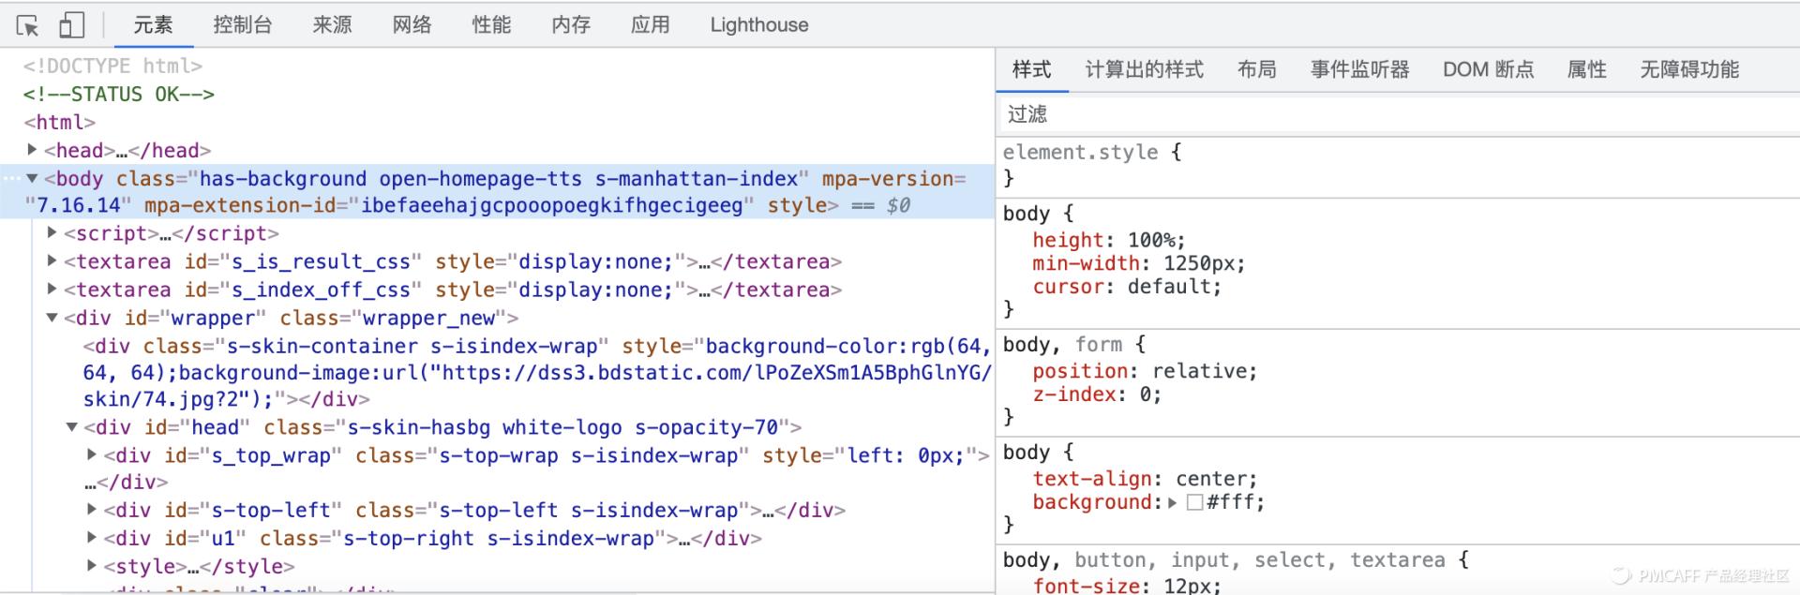Switch to 计算出的样式 tab
The height and width of the screenshot is (595, 1800).
click(1144, 69)
